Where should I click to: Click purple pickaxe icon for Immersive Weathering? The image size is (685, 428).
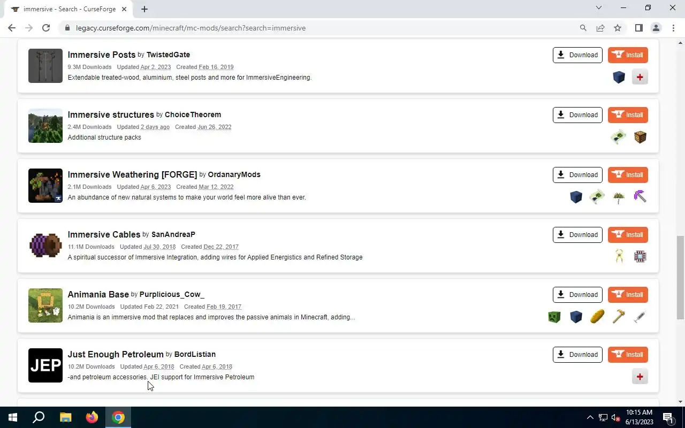coord(640,197)
